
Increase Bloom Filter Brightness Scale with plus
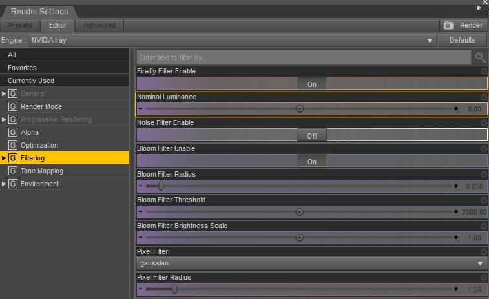coord(456,237)
